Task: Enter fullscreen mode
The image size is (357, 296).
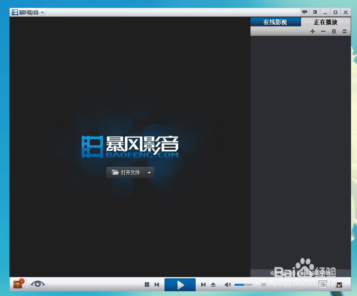Action: click(x=264, y=285)
